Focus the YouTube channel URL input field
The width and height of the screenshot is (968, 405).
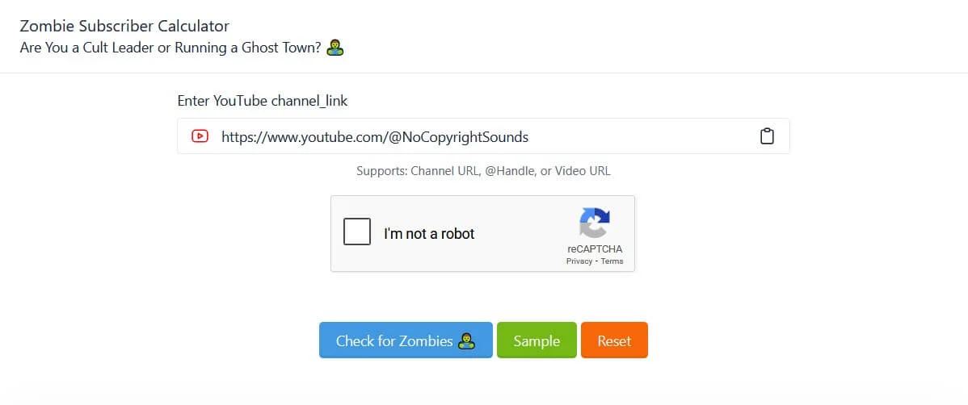pos(483,136)
